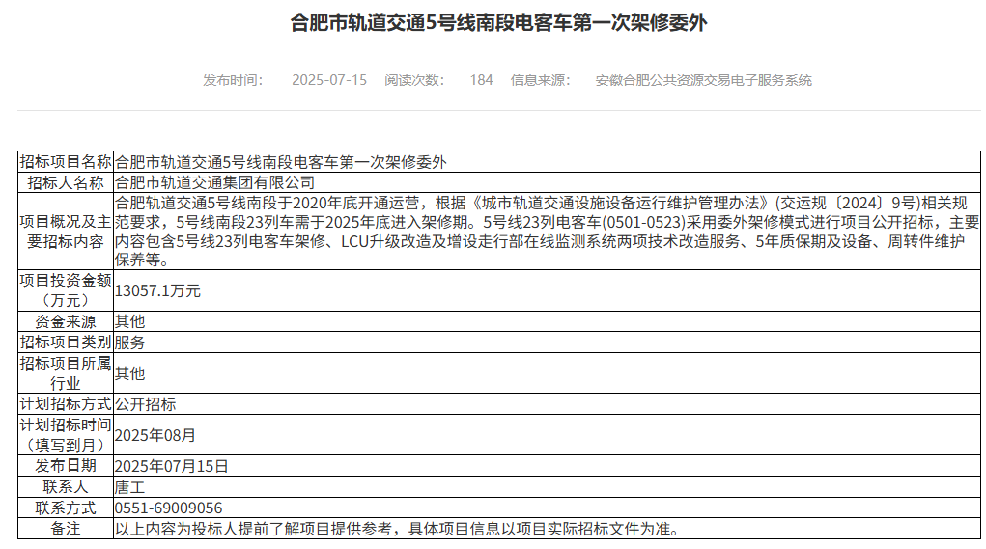The image size is (986, 549).
Task: Click the read count value 184
Action: click(x=481, y=80)
